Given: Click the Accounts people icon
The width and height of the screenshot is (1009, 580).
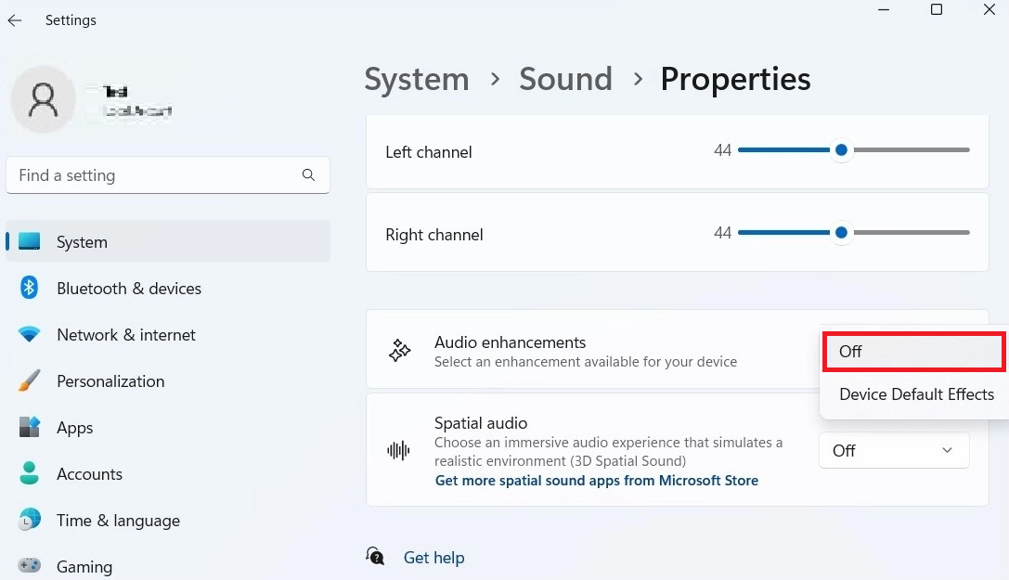Looking at the screenshot, I should (29, 473).
